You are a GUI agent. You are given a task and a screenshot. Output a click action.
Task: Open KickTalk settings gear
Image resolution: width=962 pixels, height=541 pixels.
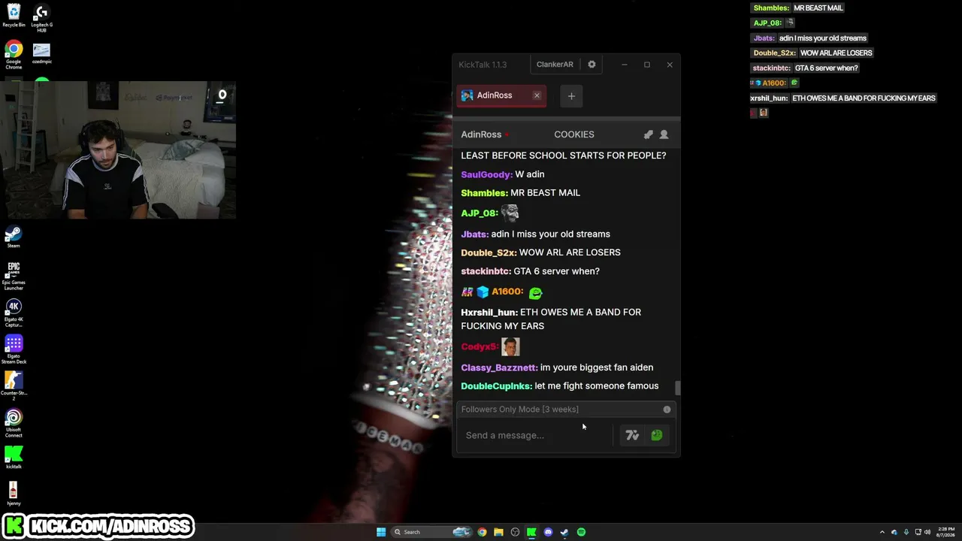tap(591, 65)
